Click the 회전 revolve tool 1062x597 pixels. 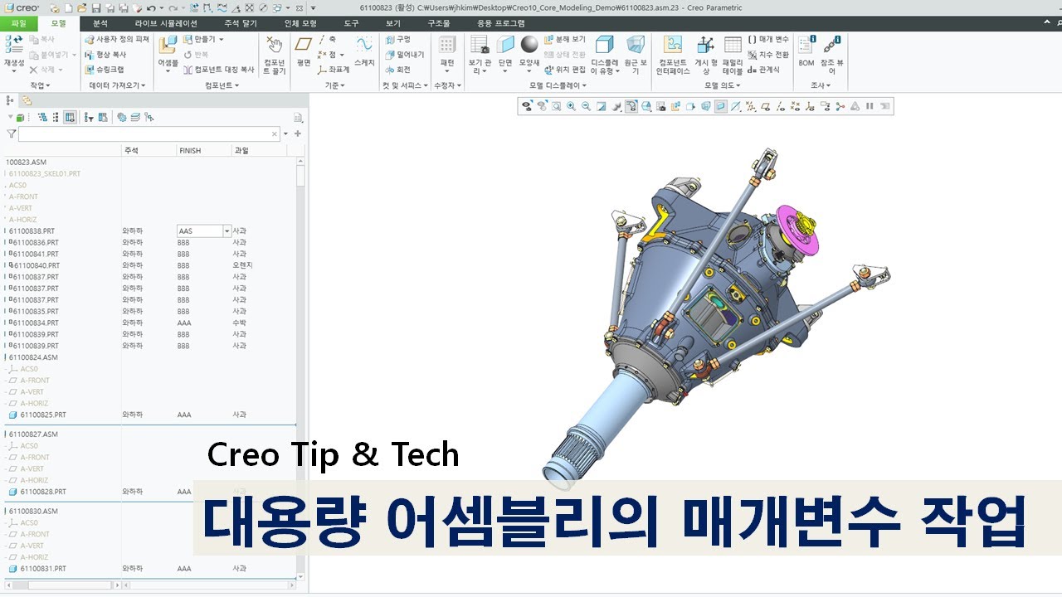[397, 70]
